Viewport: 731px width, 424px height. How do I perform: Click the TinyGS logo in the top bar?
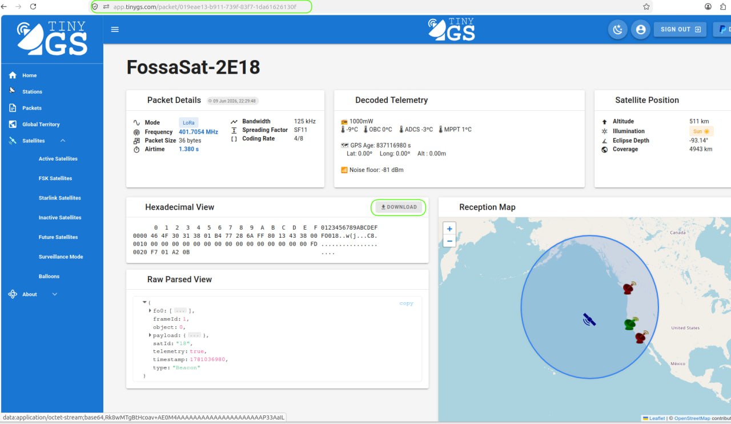pyautogui.click(x=452, y=30)
